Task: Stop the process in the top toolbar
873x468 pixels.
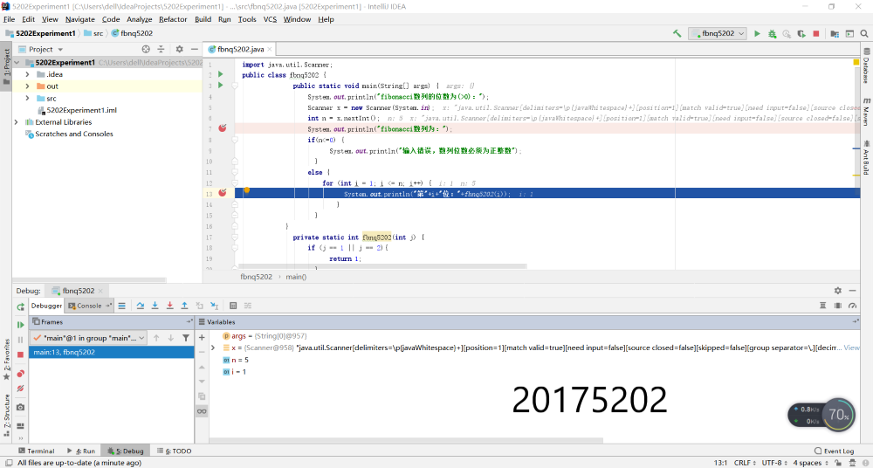Action: (x=816, y=33)
